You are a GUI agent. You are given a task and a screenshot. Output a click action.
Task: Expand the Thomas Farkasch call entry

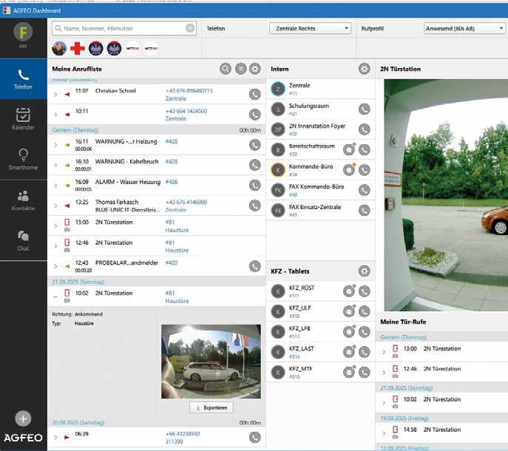(x=55, y=206)
